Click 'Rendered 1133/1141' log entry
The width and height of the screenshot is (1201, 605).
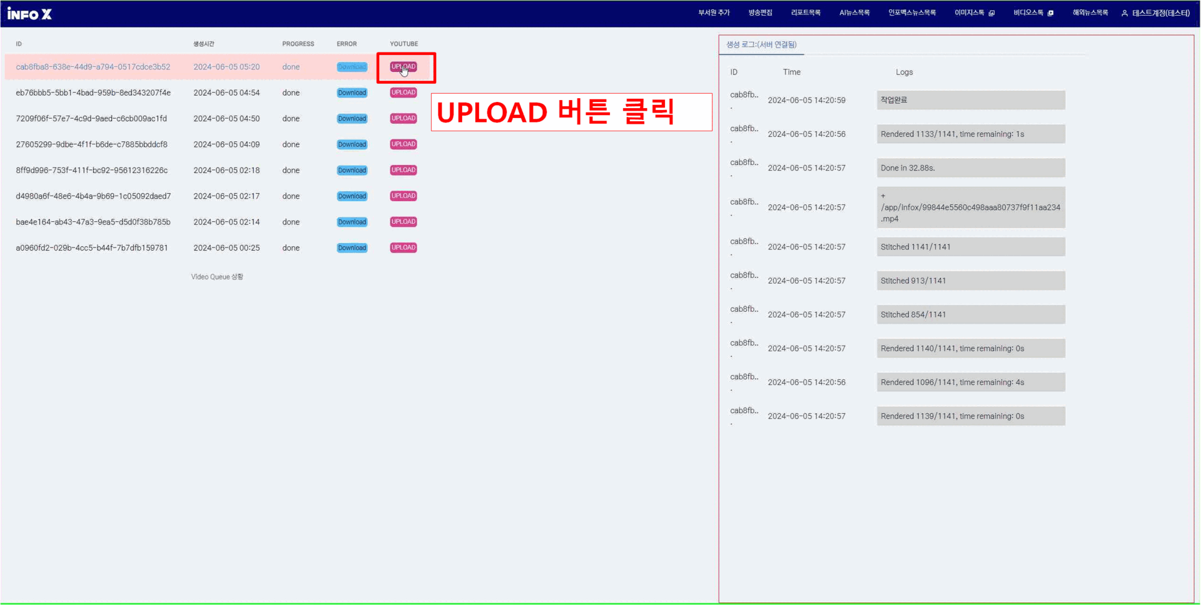click(971, 134)
